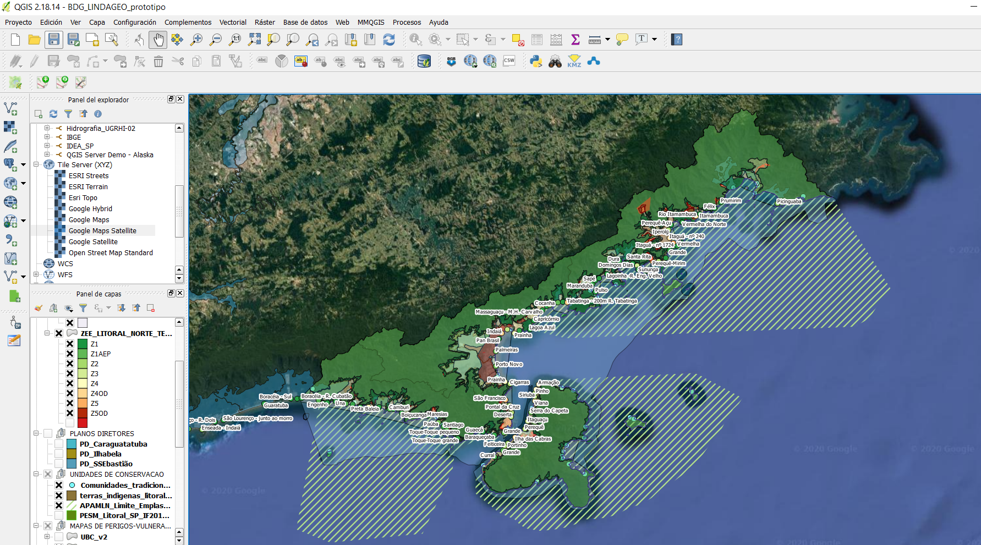Refresh the map canvas
The height and width of the screenshot is (545, 981).
click(389, 40)
